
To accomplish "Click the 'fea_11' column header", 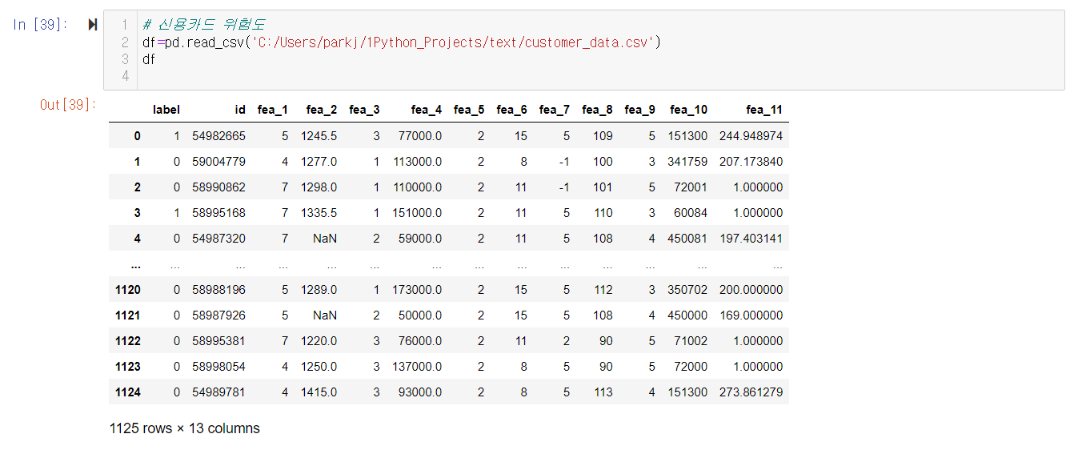I will pyautogui.click(x=763, y=110).
